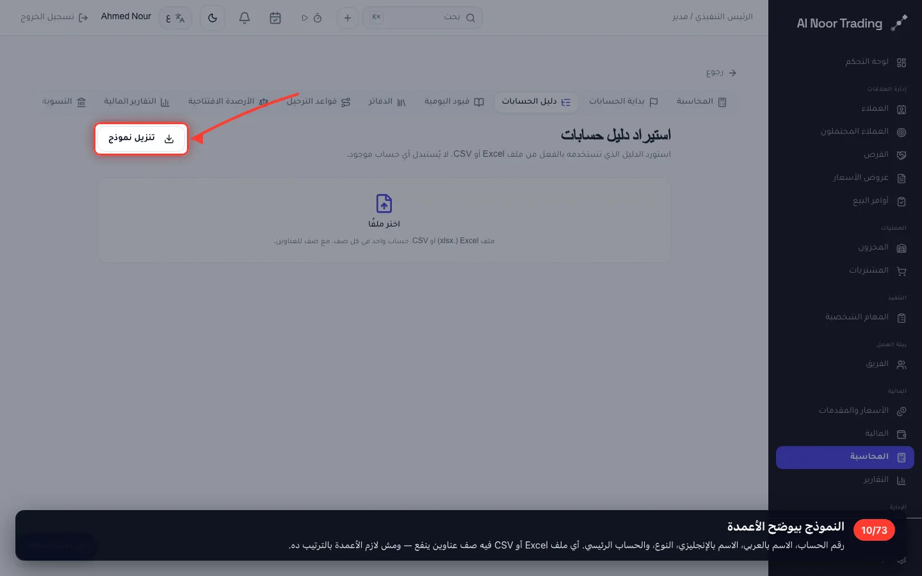Open الفريق team in sidebar
This screenshot has height=576, width=922.
[845, 364]
